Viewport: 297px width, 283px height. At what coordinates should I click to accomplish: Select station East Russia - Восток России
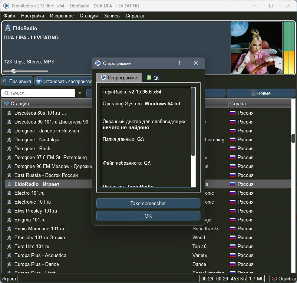[46, 175]
